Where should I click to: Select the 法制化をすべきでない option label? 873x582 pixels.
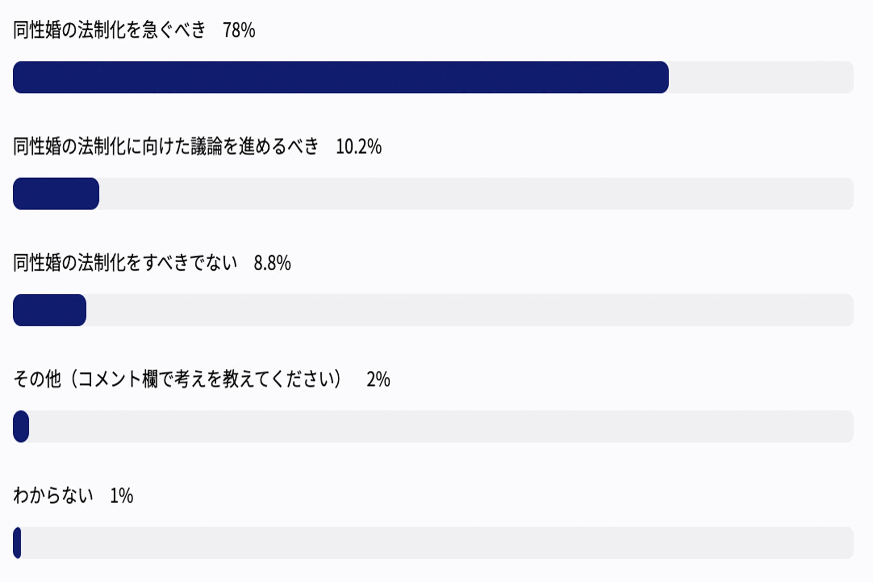(125, 263)
